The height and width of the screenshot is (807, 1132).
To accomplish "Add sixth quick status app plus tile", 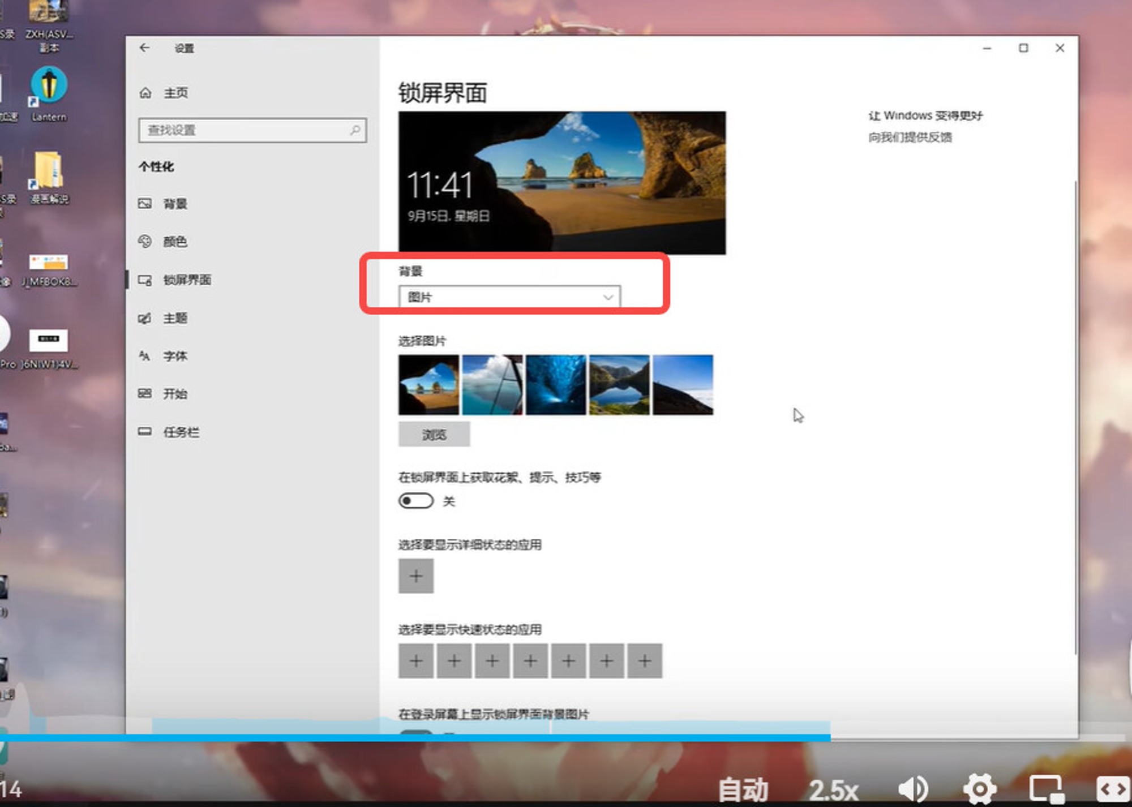I will pos(607,660).
